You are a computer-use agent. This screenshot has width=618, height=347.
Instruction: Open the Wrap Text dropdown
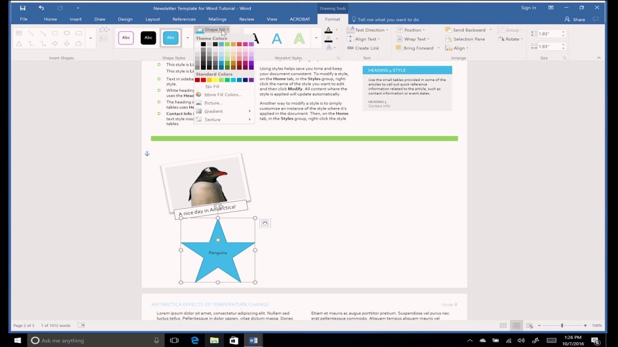[415, 39]
